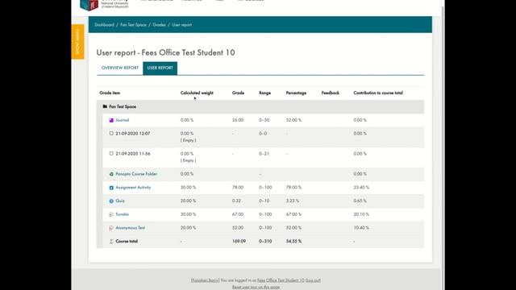The width and height of the screenshot is (516, 290).
Task: Click the 21-09-2020 12:07 item name
Action: click(132, 134)
